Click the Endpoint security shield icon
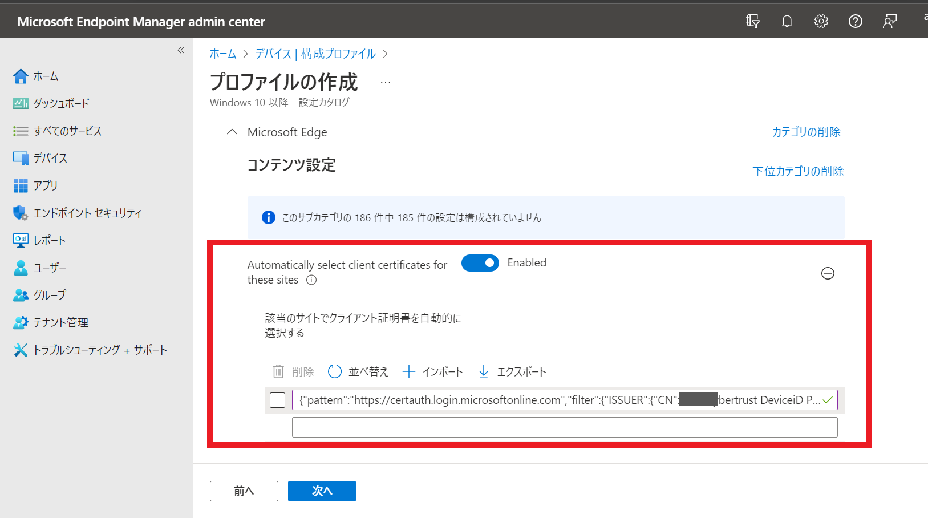 (21, 213)
